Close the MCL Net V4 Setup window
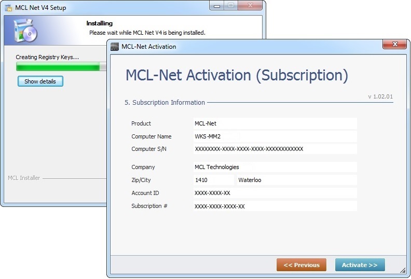The image size is (411, 279). [250, 6]
